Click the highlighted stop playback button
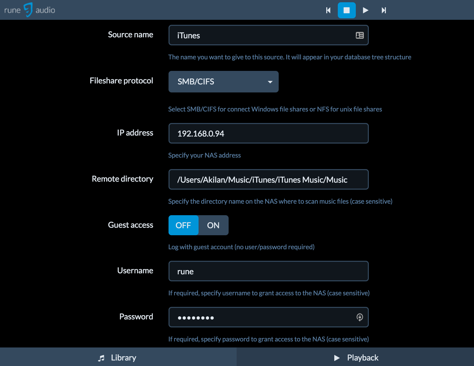 (x=347, y=10)
